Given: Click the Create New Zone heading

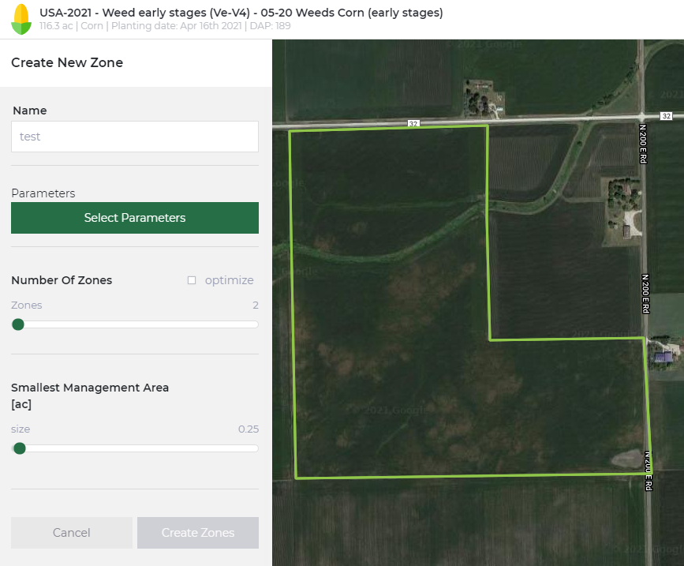Looking at the screenshot, I should [67, 62].
